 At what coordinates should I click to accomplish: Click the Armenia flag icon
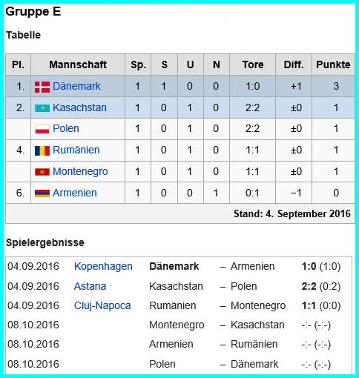42,193
